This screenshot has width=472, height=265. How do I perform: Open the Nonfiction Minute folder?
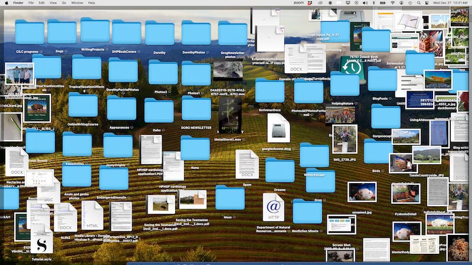307,211
